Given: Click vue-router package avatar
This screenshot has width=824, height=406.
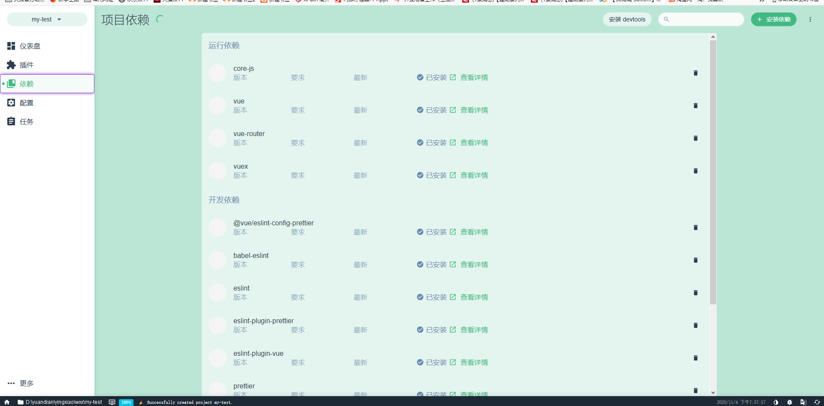Looking at the screenshot, I should [x=218, y=138].
